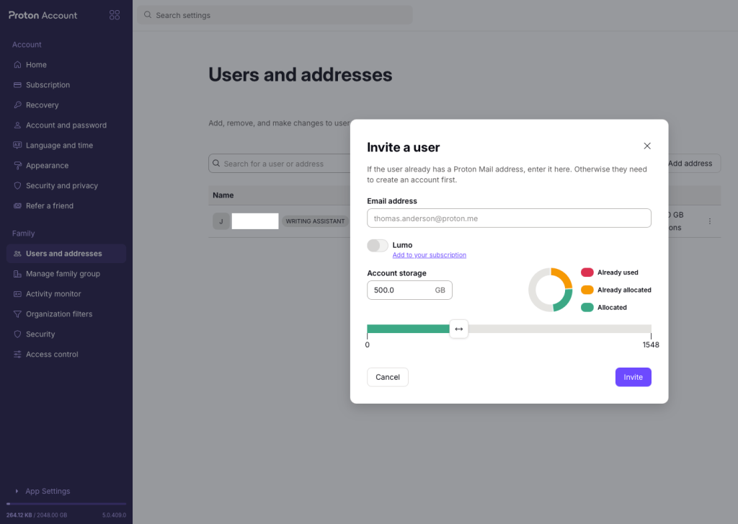Viewport: 738px width, 524px height.
Task: Click the Account storage GB field
Action: pos(409,290)
